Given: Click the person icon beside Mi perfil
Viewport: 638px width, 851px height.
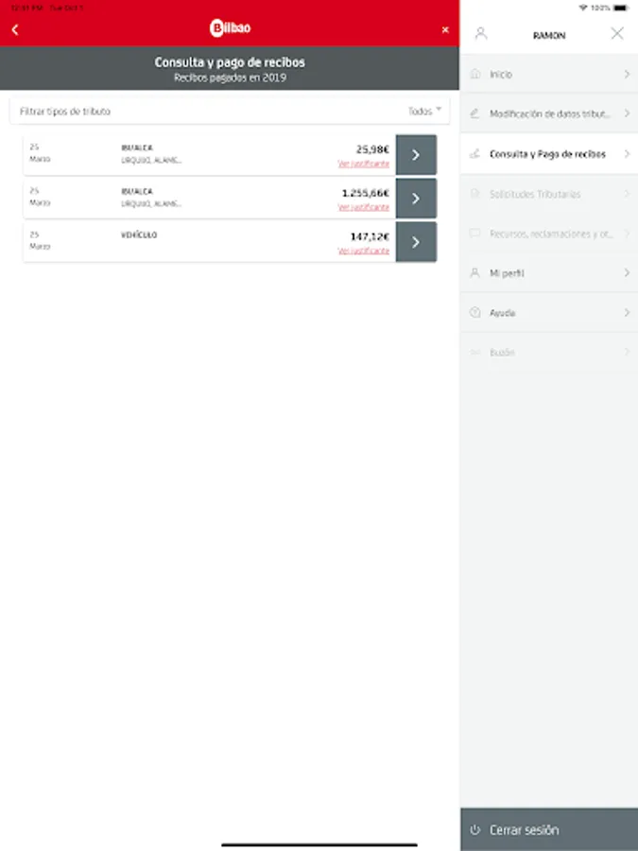Looking at the screenshot, I should point(474,273).
